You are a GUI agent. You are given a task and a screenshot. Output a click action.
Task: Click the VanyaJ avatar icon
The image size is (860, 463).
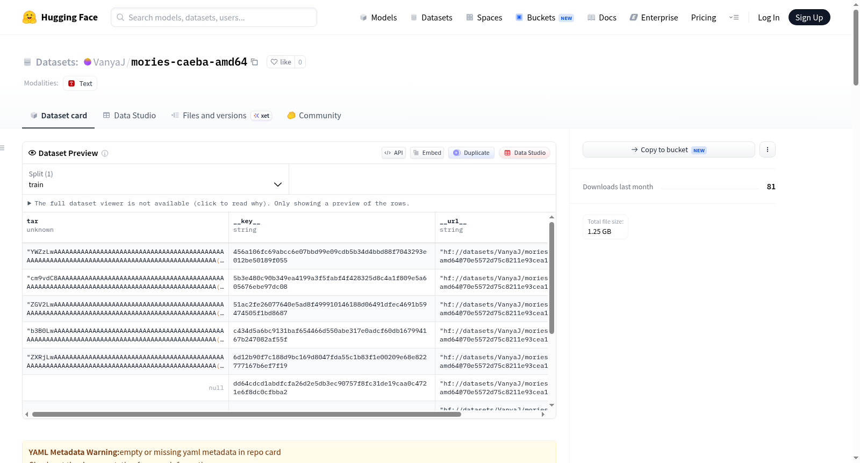88,62
